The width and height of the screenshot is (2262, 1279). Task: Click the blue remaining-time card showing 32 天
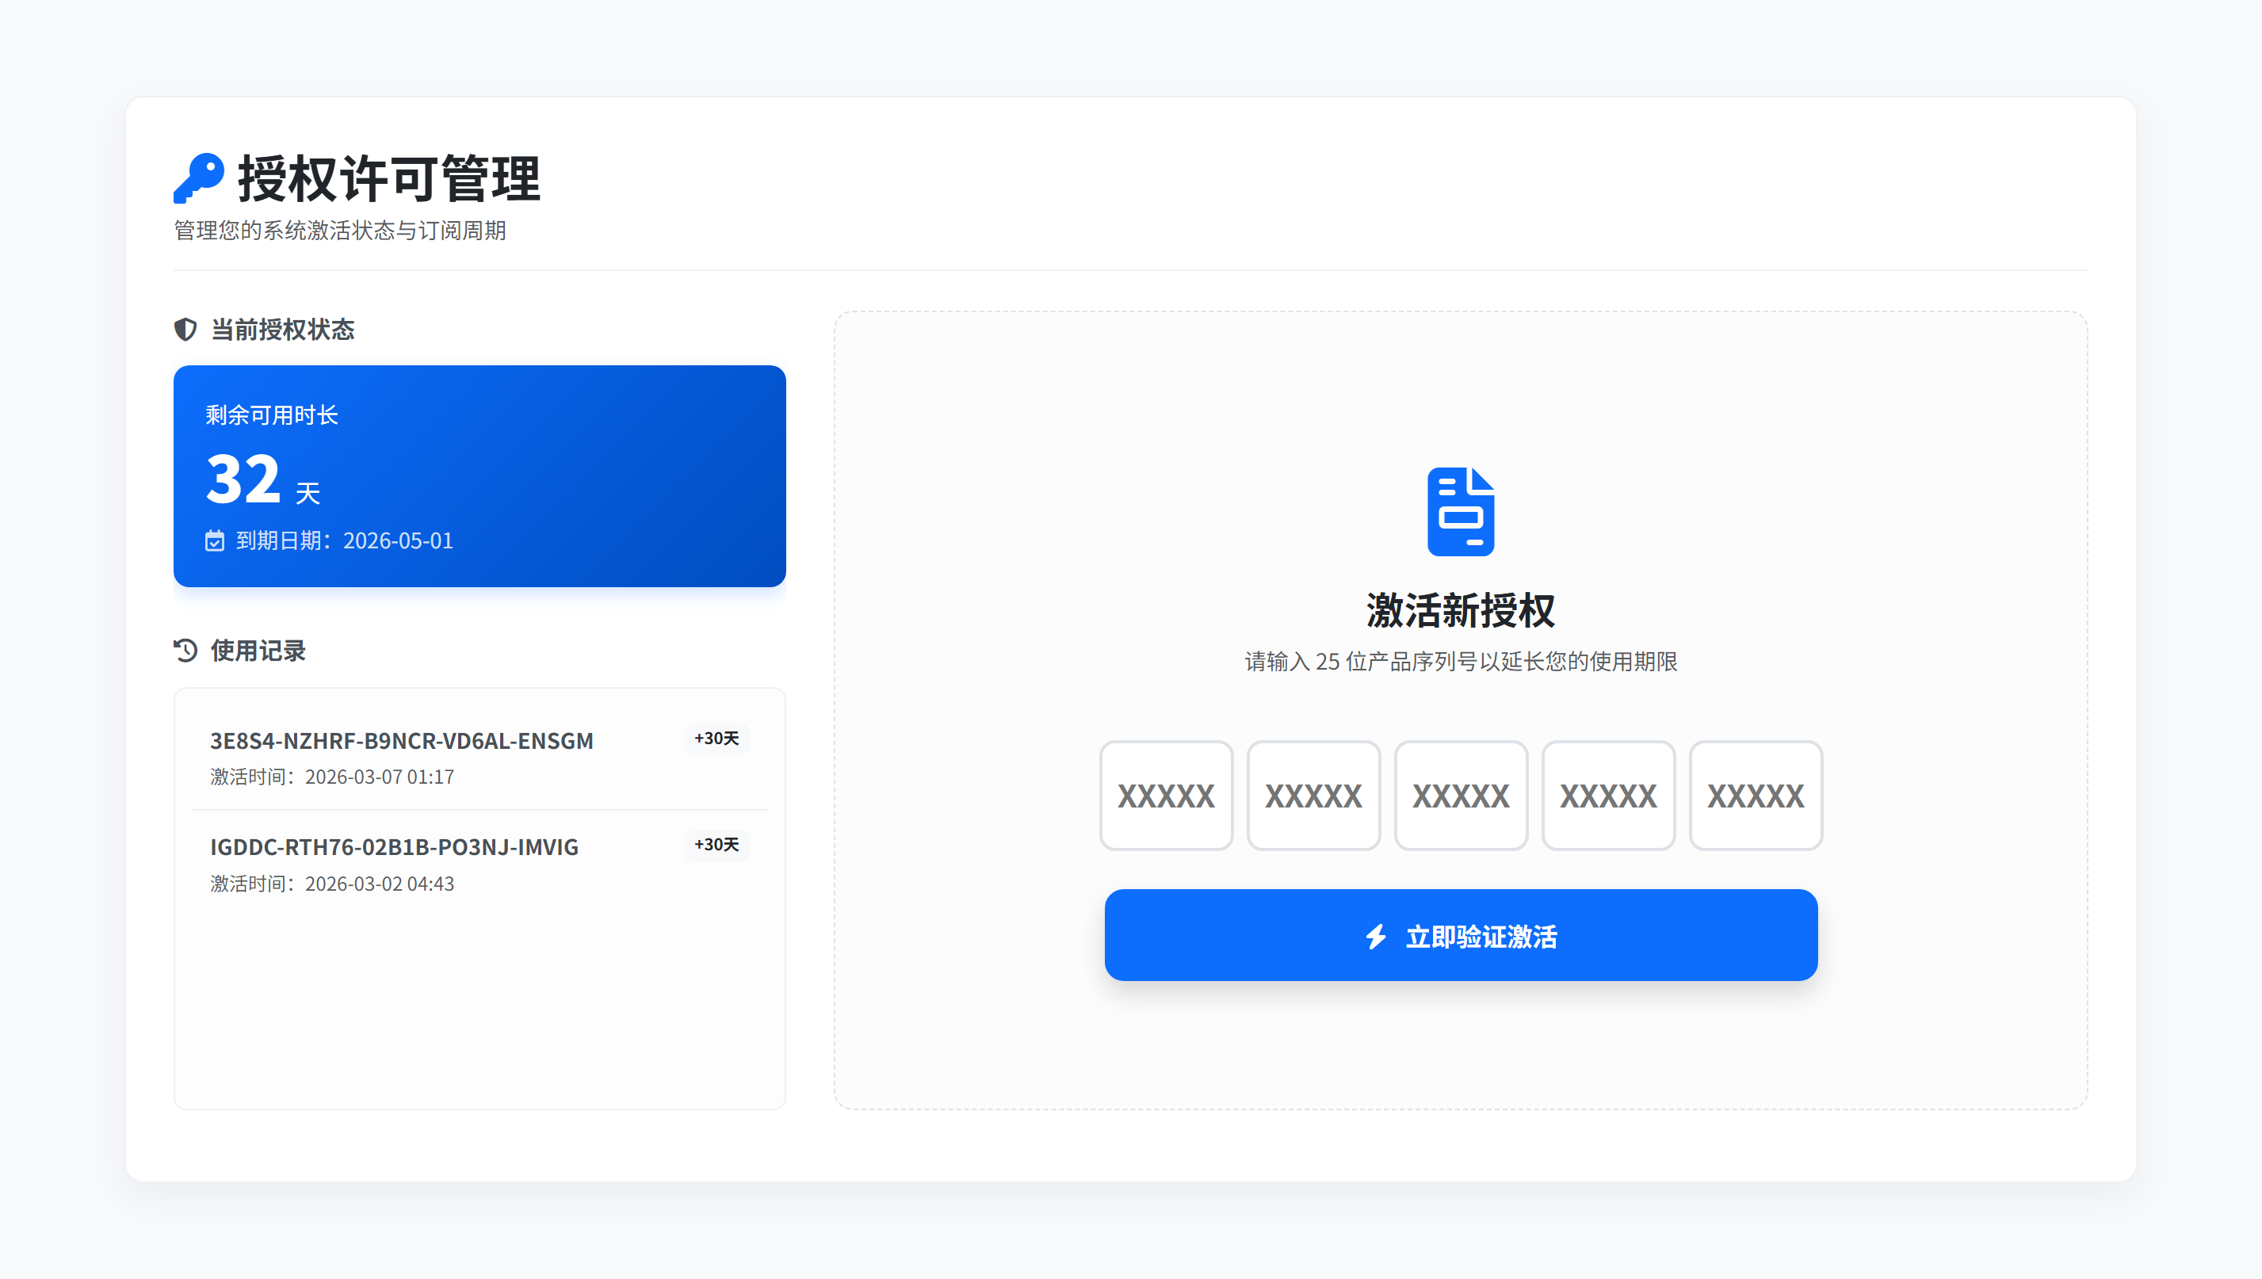click(480, 477)
